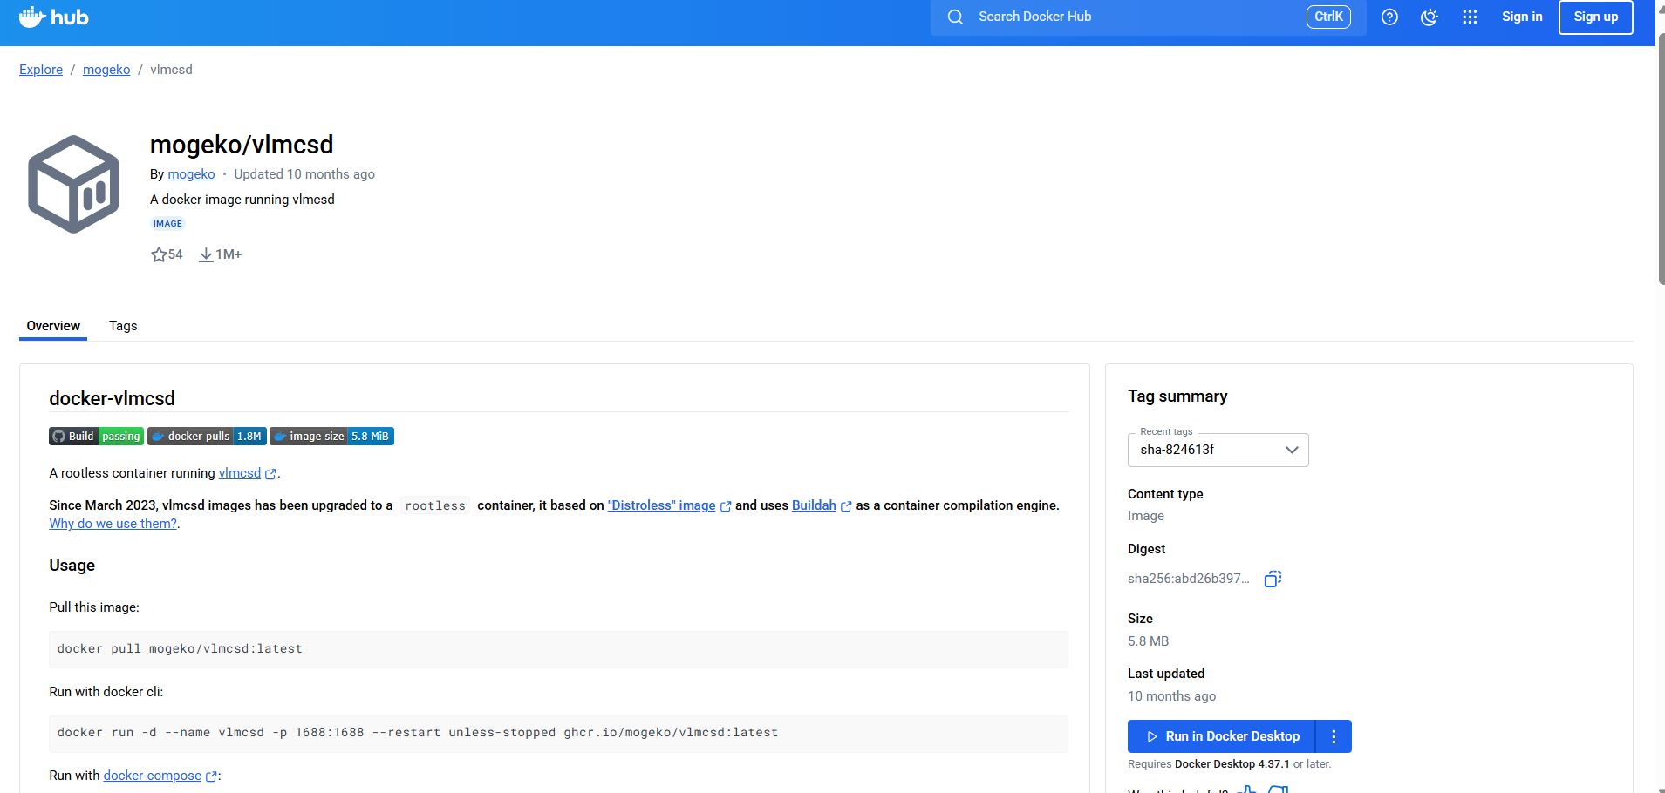Go to Explore breadcrumb
Screen dimensions: 1665x793
point(41,70)
